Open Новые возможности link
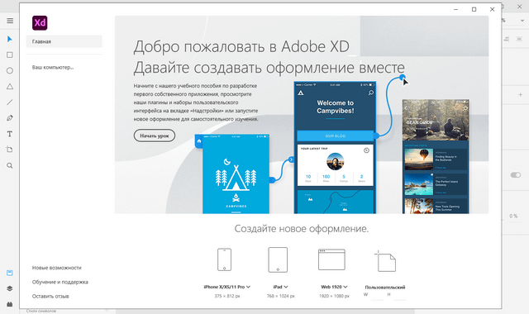The image size is (529, 314). [57, 268]
